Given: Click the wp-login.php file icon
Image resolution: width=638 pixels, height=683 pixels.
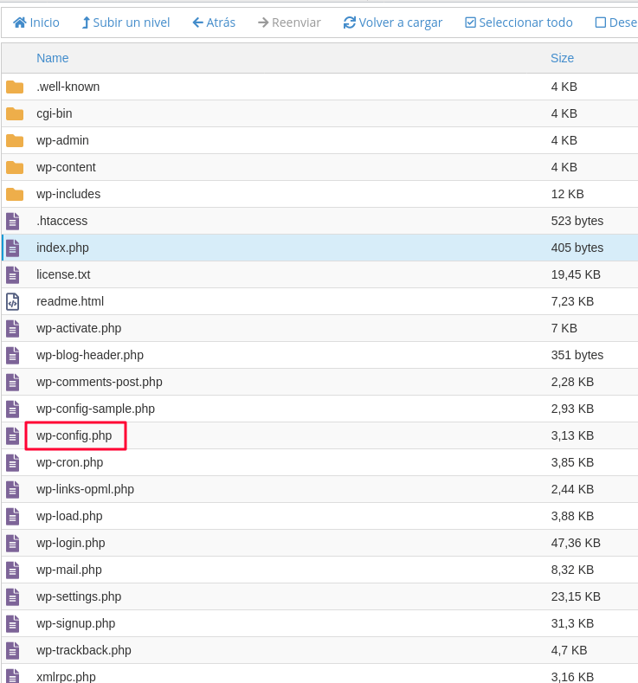Looking at the screenshot, I should [13, 543].
